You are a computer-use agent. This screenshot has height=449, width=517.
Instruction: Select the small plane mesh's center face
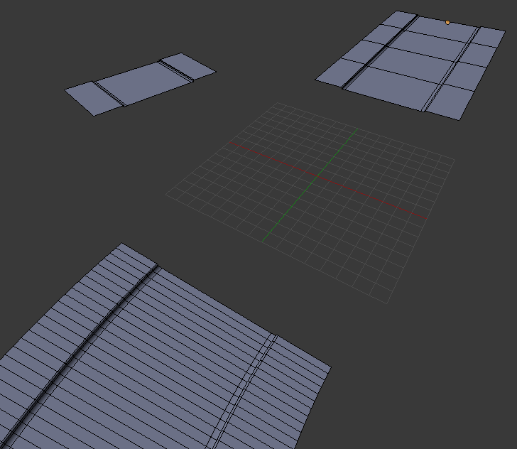click(143, 82)
